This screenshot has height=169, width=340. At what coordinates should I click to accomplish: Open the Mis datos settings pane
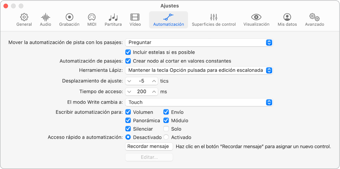pos(287,20)
